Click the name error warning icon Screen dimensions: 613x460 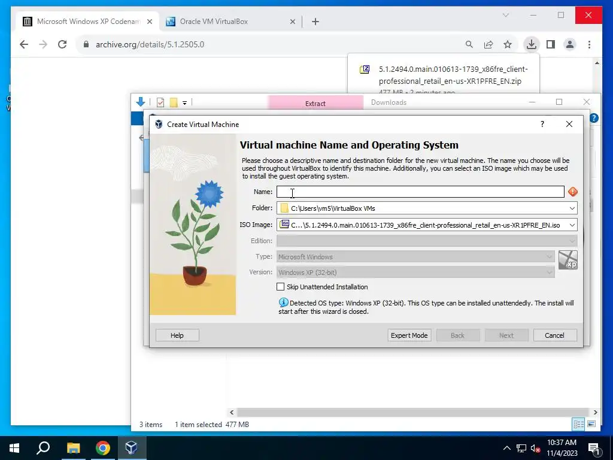tap(573, 192)
